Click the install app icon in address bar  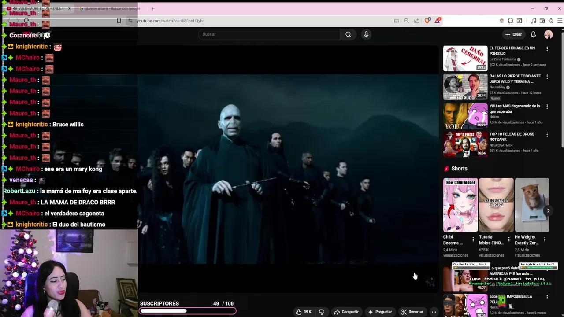[397, 21]
